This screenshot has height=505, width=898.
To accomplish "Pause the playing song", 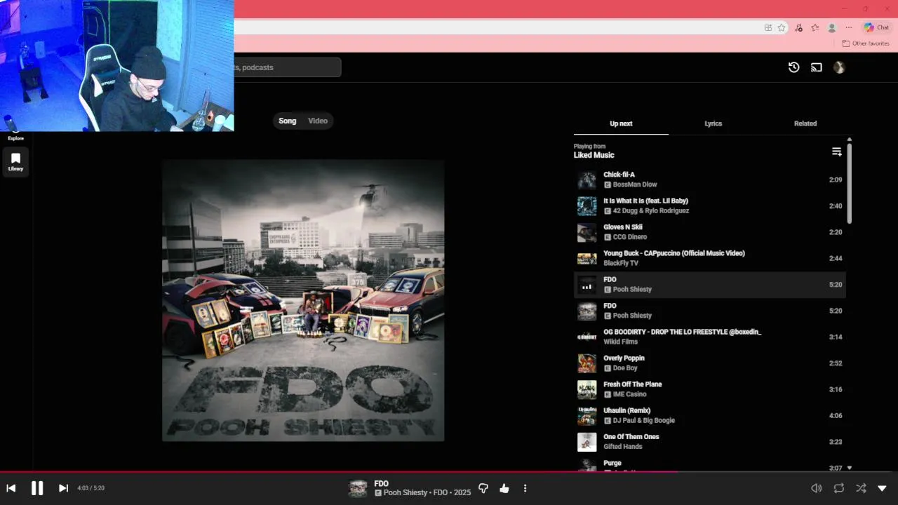I will (x=37, y=488).
